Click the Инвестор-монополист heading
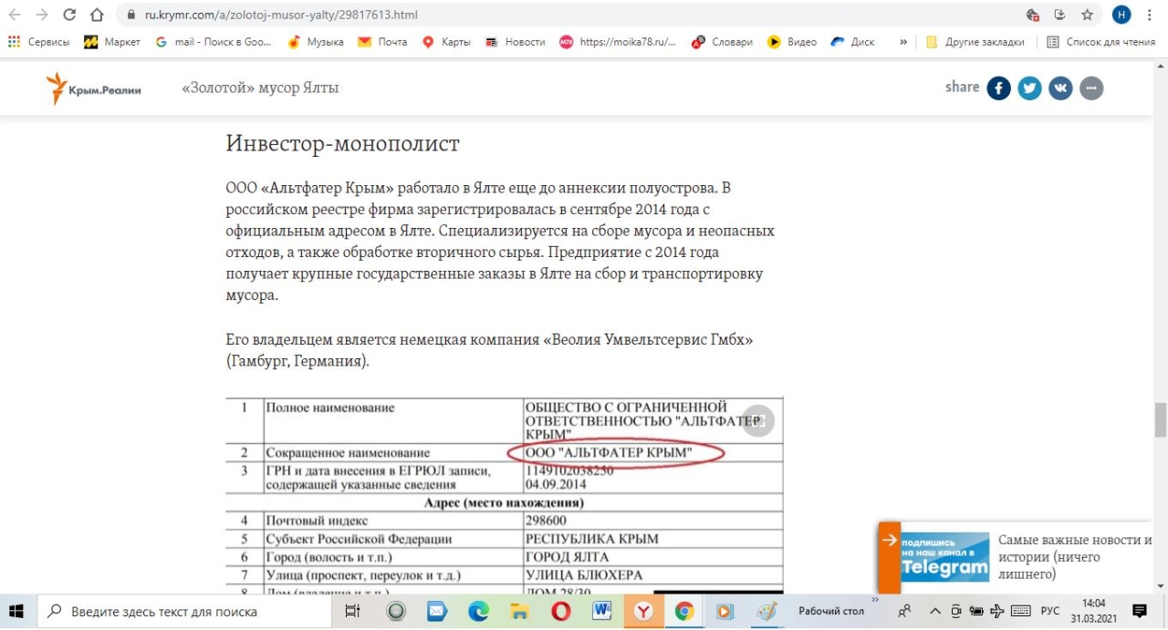This screenshot has height=630, width=1168. tap(342, 144)
